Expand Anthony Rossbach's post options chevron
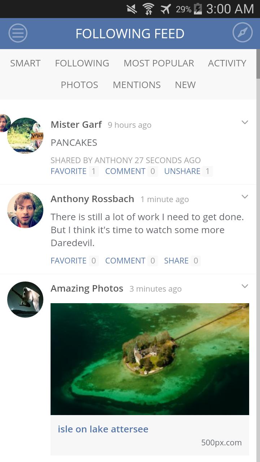The image size is (260, 462). [x=245, y=196]
